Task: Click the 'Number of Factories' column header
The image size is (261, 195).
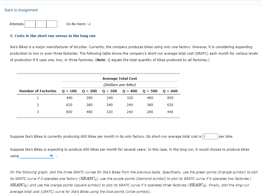Action: pos(38,91)
